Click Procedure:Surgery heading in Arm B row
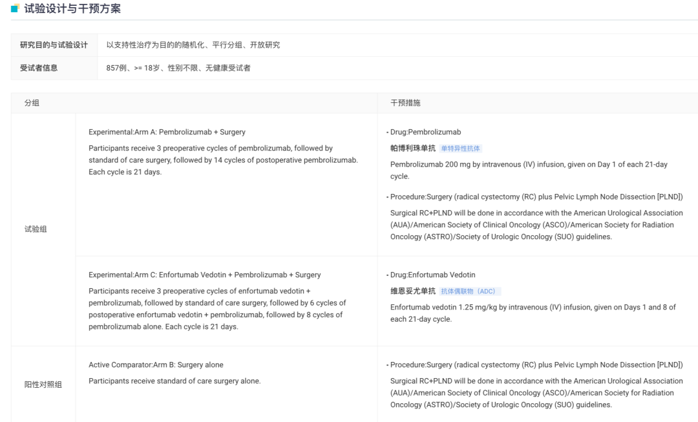The image size is (698, 422). click(x=536, y=365)
